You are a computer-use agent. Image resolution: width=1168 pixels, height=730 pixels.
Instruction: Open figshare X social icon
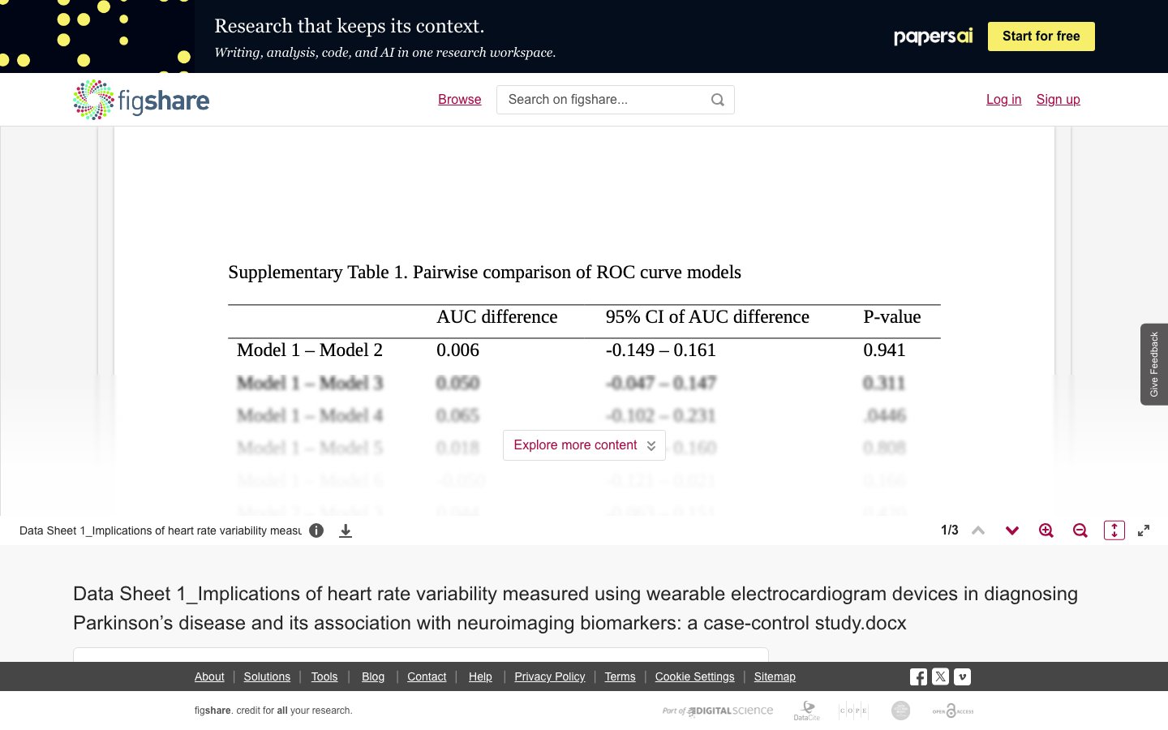(940, 676)
